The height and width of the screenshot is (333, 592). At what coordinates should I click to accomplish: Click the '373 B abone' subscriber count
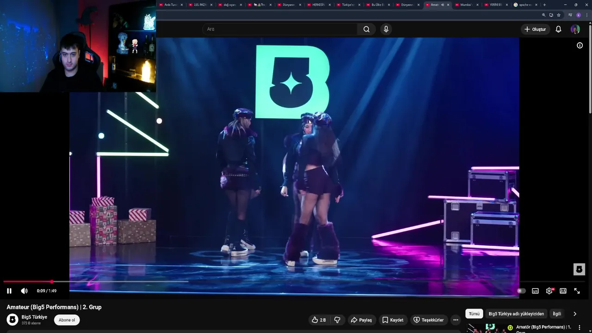(31, 323)
